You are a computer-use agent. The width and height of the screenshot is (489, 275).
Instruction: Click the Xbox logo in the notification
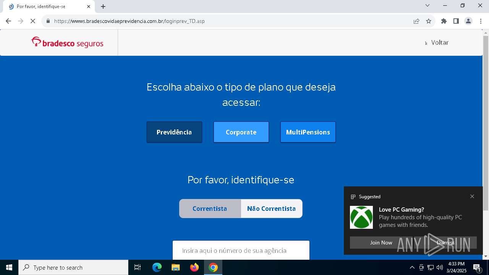[x=361, y=217]
